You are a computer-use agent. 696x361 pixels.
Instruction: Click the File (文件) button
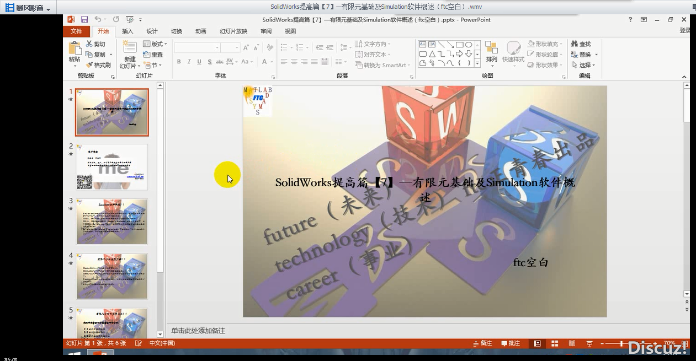coord(76,31)
